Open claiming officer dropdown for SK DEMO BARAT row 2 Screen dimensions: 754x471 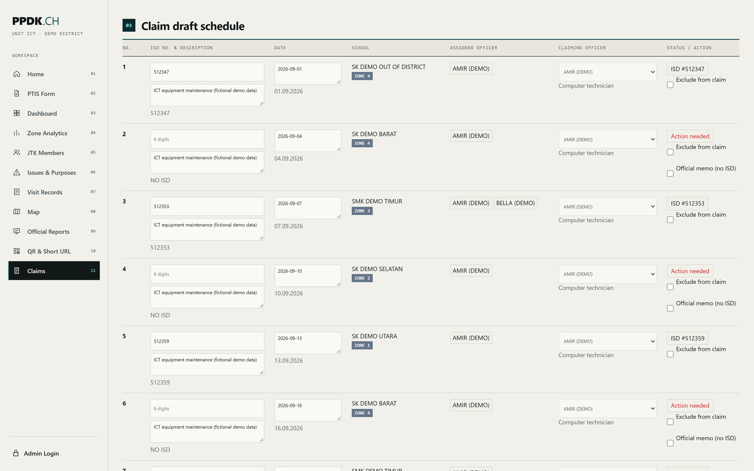click(x=607, y=139)
